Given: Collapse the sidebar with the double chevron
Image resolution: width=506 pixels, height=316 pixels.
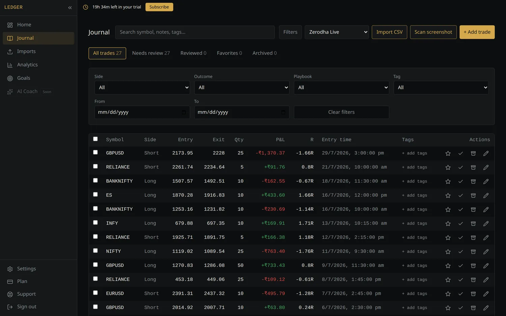Looking at the screenshot, I should (x=70, y=7).
